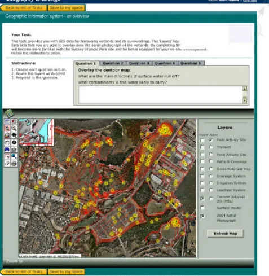Viewport: 269px width, 276px height.
Task: Select the Zoom Out magnifier tool
Action: [x=14, y=129]
